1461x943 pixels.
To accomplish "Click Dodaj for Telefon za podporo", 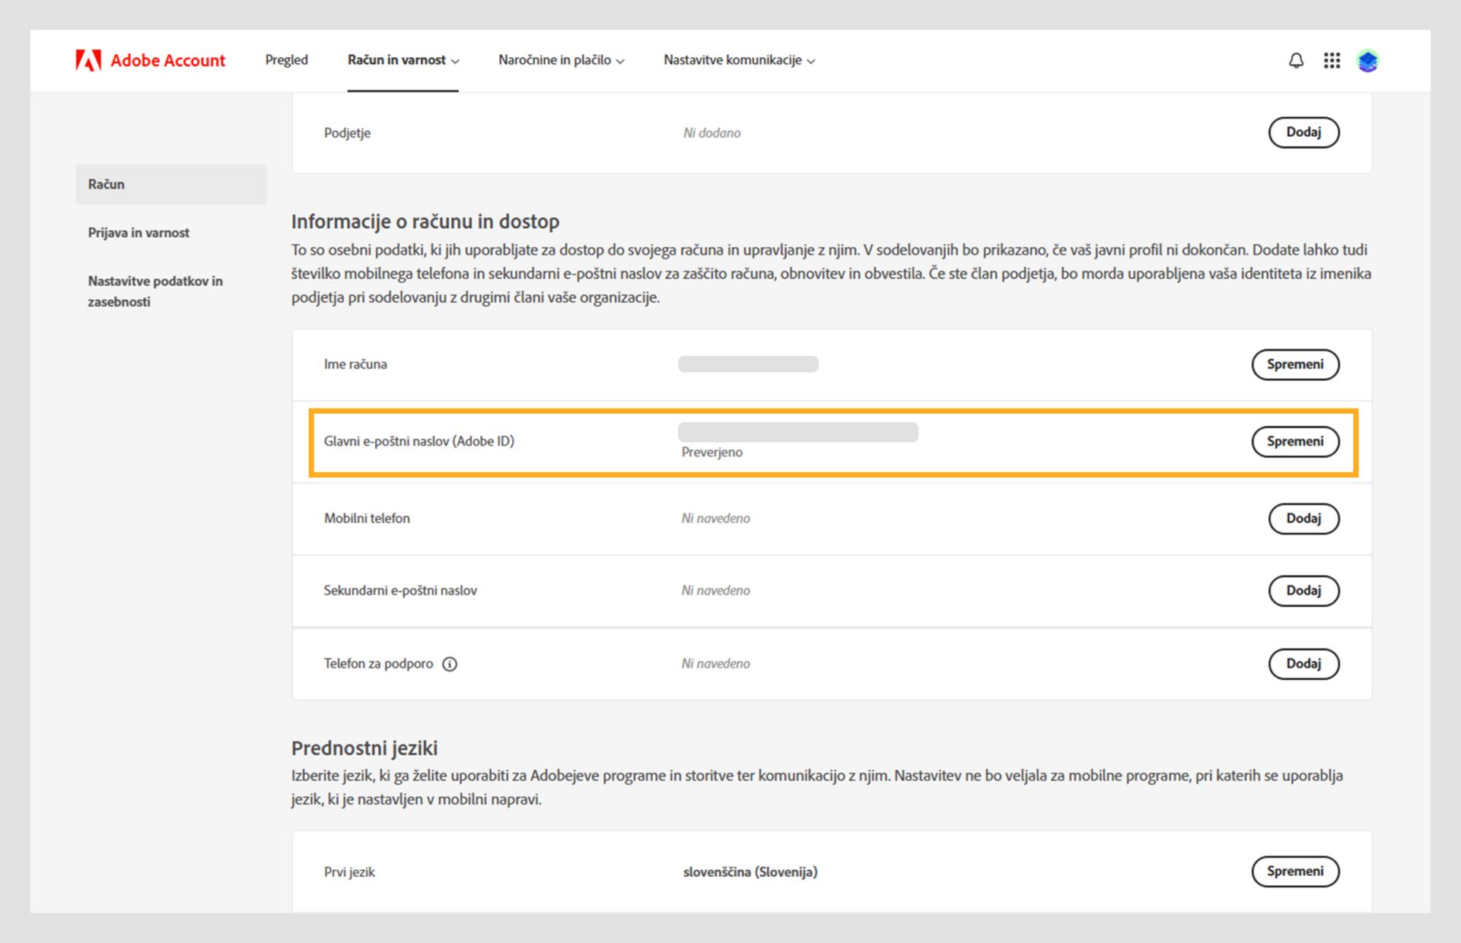I will tap(1303, 664).
